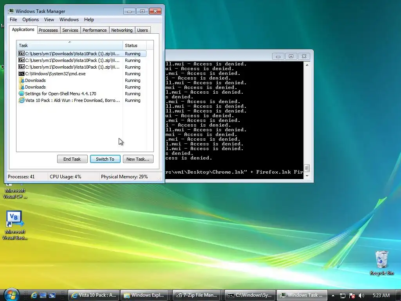Click the security flag tray icon
Viewport: 401px width, 301px height.
[352, 296]
